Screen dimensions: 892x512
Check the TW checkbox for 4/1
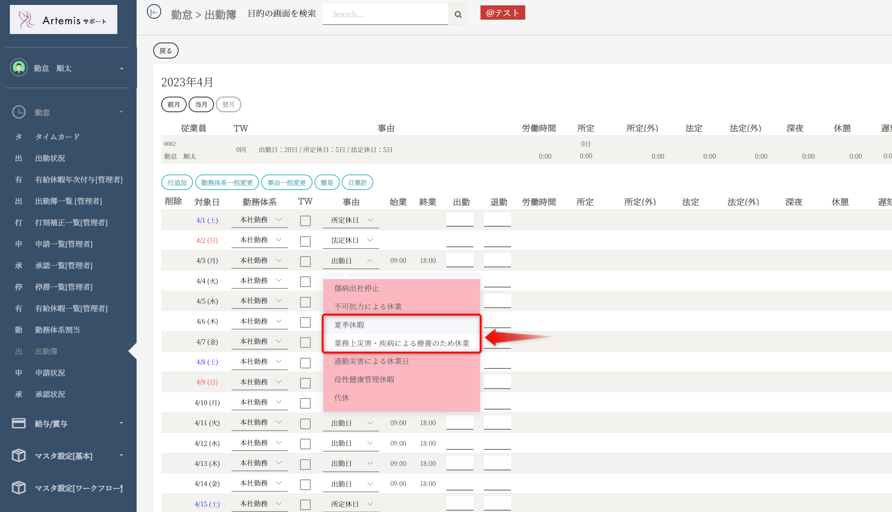point(305,220)
